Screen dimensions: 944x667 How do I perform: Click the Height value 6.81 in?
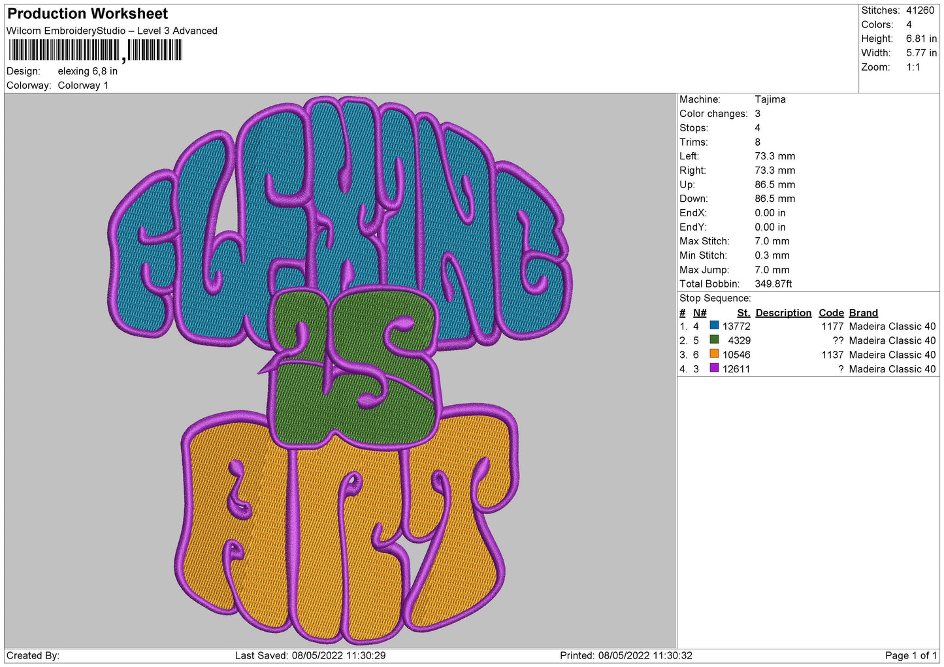[921, 39]
